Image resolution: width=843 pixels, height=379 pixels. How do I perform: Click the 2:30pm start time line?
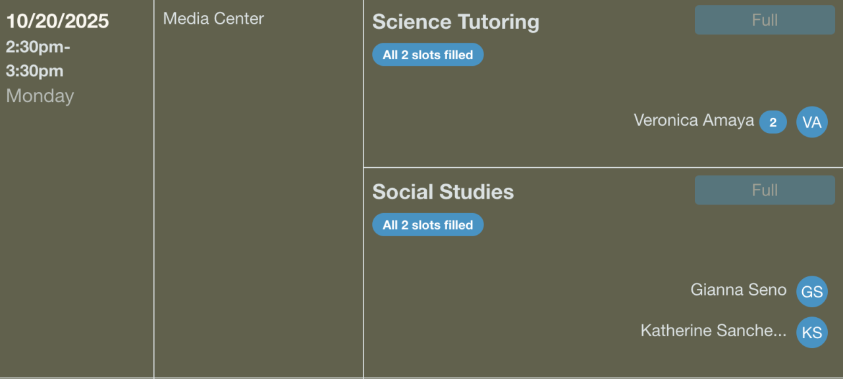tap(38, 47)
